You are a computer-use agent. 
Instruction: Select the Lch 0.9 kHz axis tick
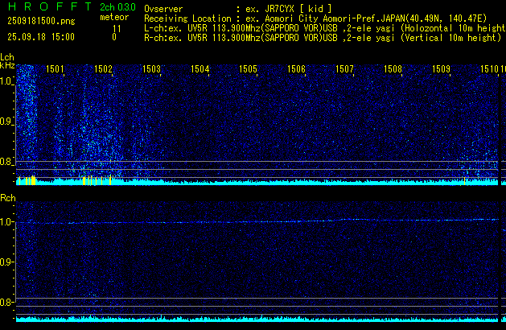pyautogui.click(x=7, y=122)
